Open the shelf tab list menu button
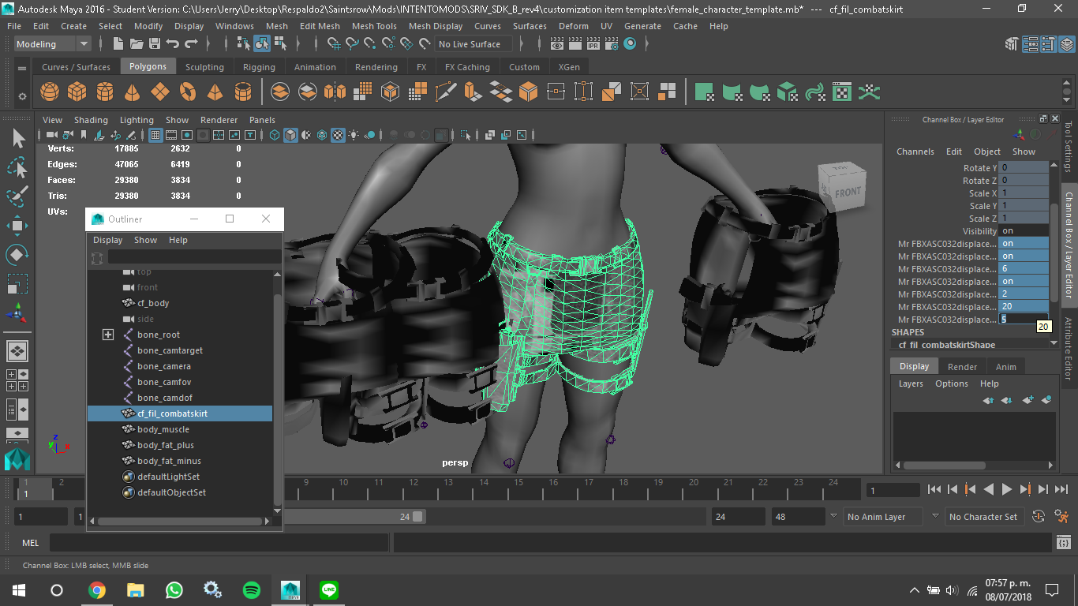The height and width of the screenshot is (606, 1078). pos(22,67)
